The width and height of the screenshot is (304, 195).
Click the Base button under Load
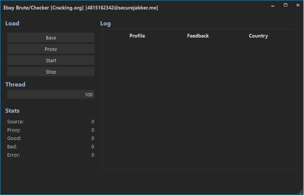pos(51,38)
